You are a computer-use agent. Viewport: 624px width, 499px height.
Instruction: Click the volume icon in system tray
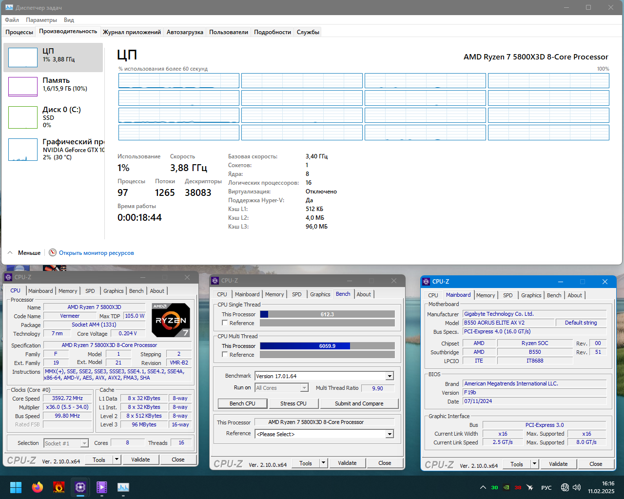pos(577,487)
